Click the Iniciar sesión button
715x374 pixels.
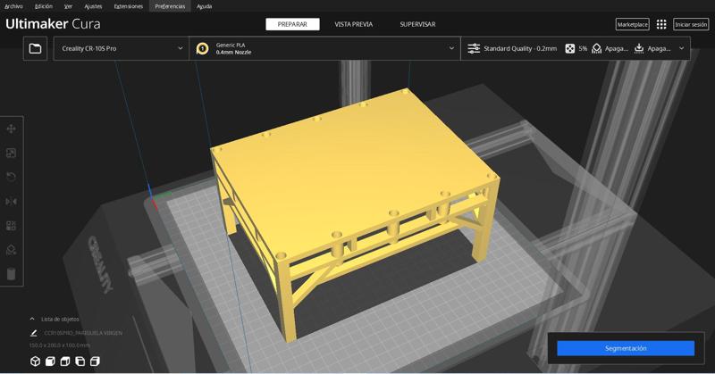tap(691, 25)
